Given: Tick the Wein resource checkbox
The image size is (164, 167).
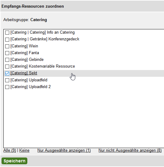Looking at the screenshot, I should (x=7, y=46).
